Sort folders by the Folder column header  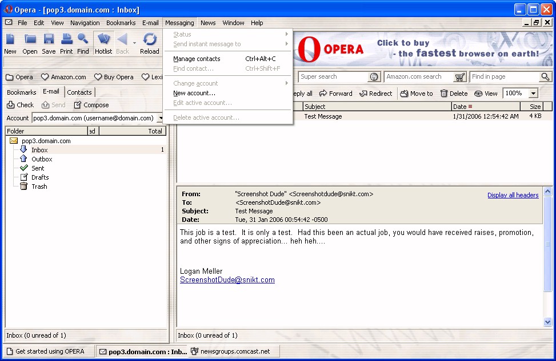46,131
